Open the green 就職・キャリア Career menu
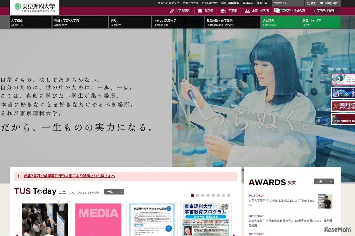Viewport: 355px width, 236px height. pos(321,22)
